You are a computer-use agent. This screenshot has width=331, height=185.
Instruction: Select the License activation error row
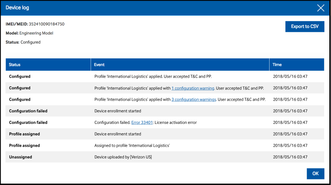click(165, 122)
